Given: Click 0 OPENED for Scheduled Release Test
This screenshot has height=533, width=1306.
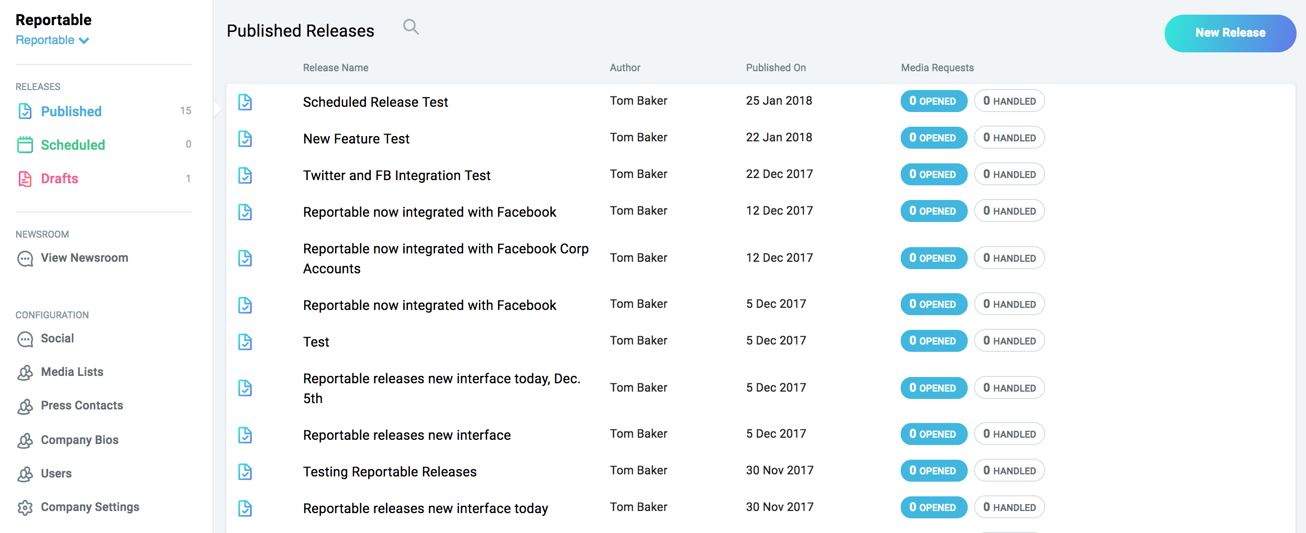Looking at the screenshot, I should [x=934, y=101].
